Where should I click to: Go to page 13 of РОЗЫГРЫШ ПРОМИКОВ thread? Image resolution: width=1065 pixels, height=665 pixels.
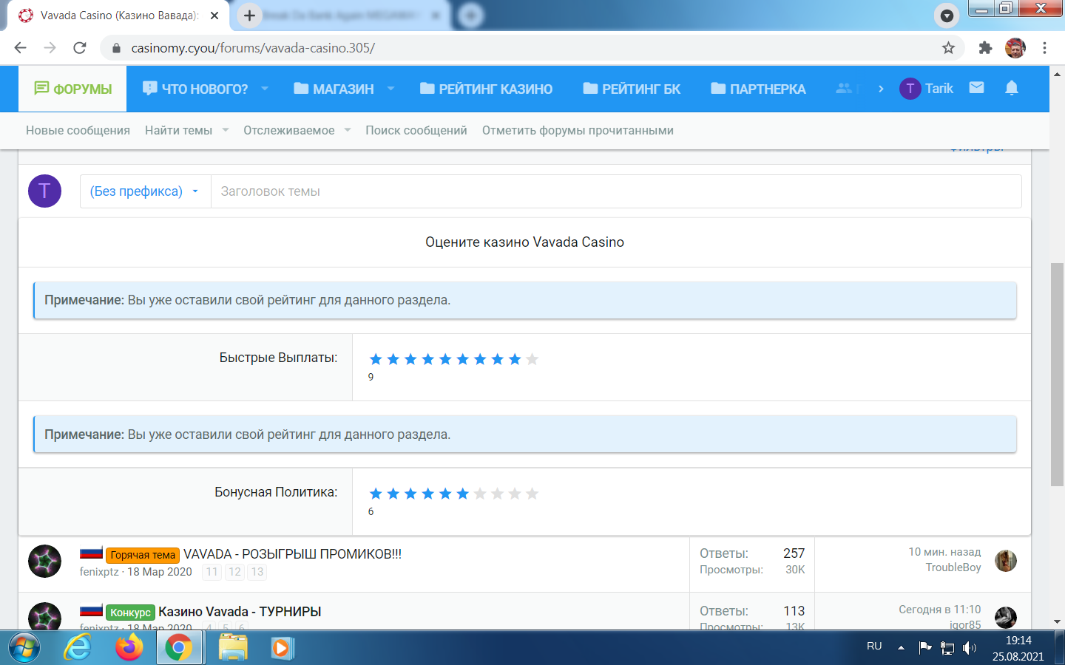[257, 572]
